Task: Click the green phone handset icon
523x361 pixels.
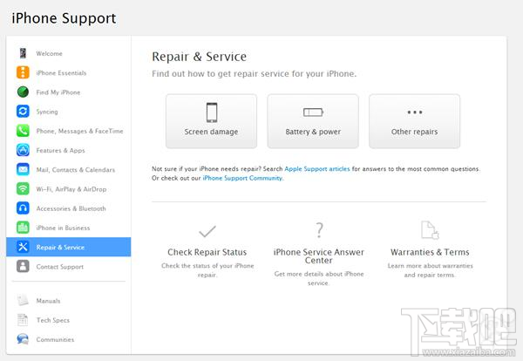Action: coord(23,131)
